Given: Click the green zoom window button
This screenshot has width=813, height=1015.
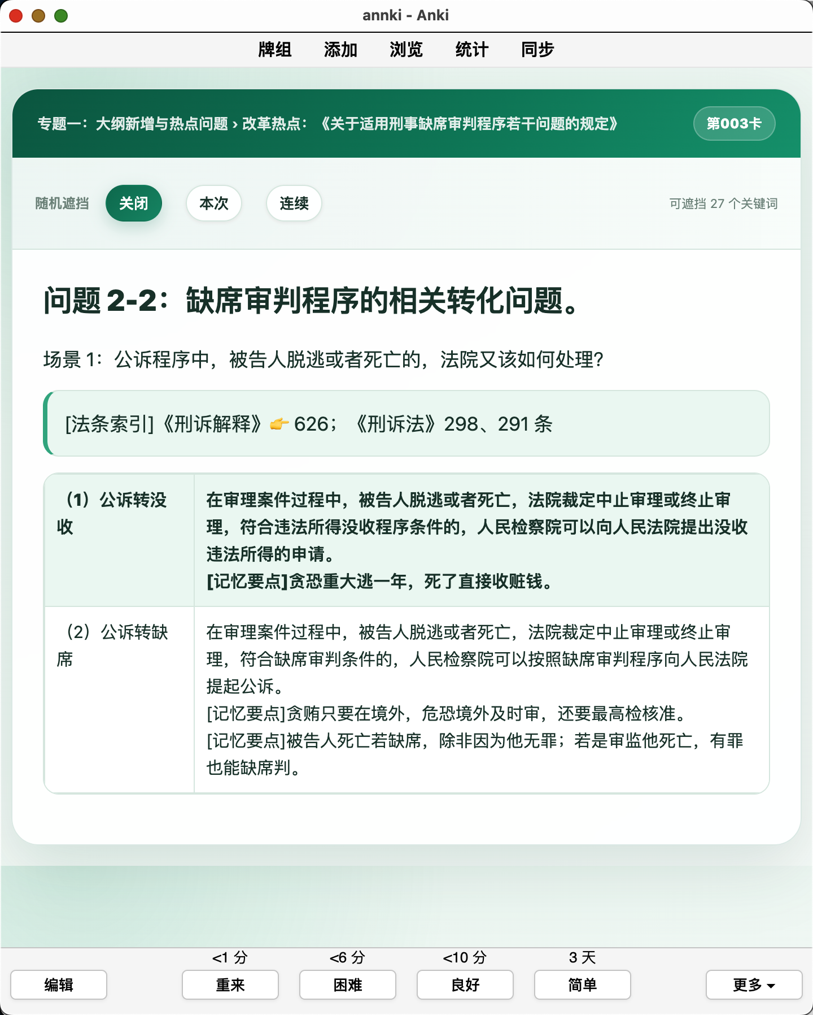Looking at the screenshot, I should (61, 16).
